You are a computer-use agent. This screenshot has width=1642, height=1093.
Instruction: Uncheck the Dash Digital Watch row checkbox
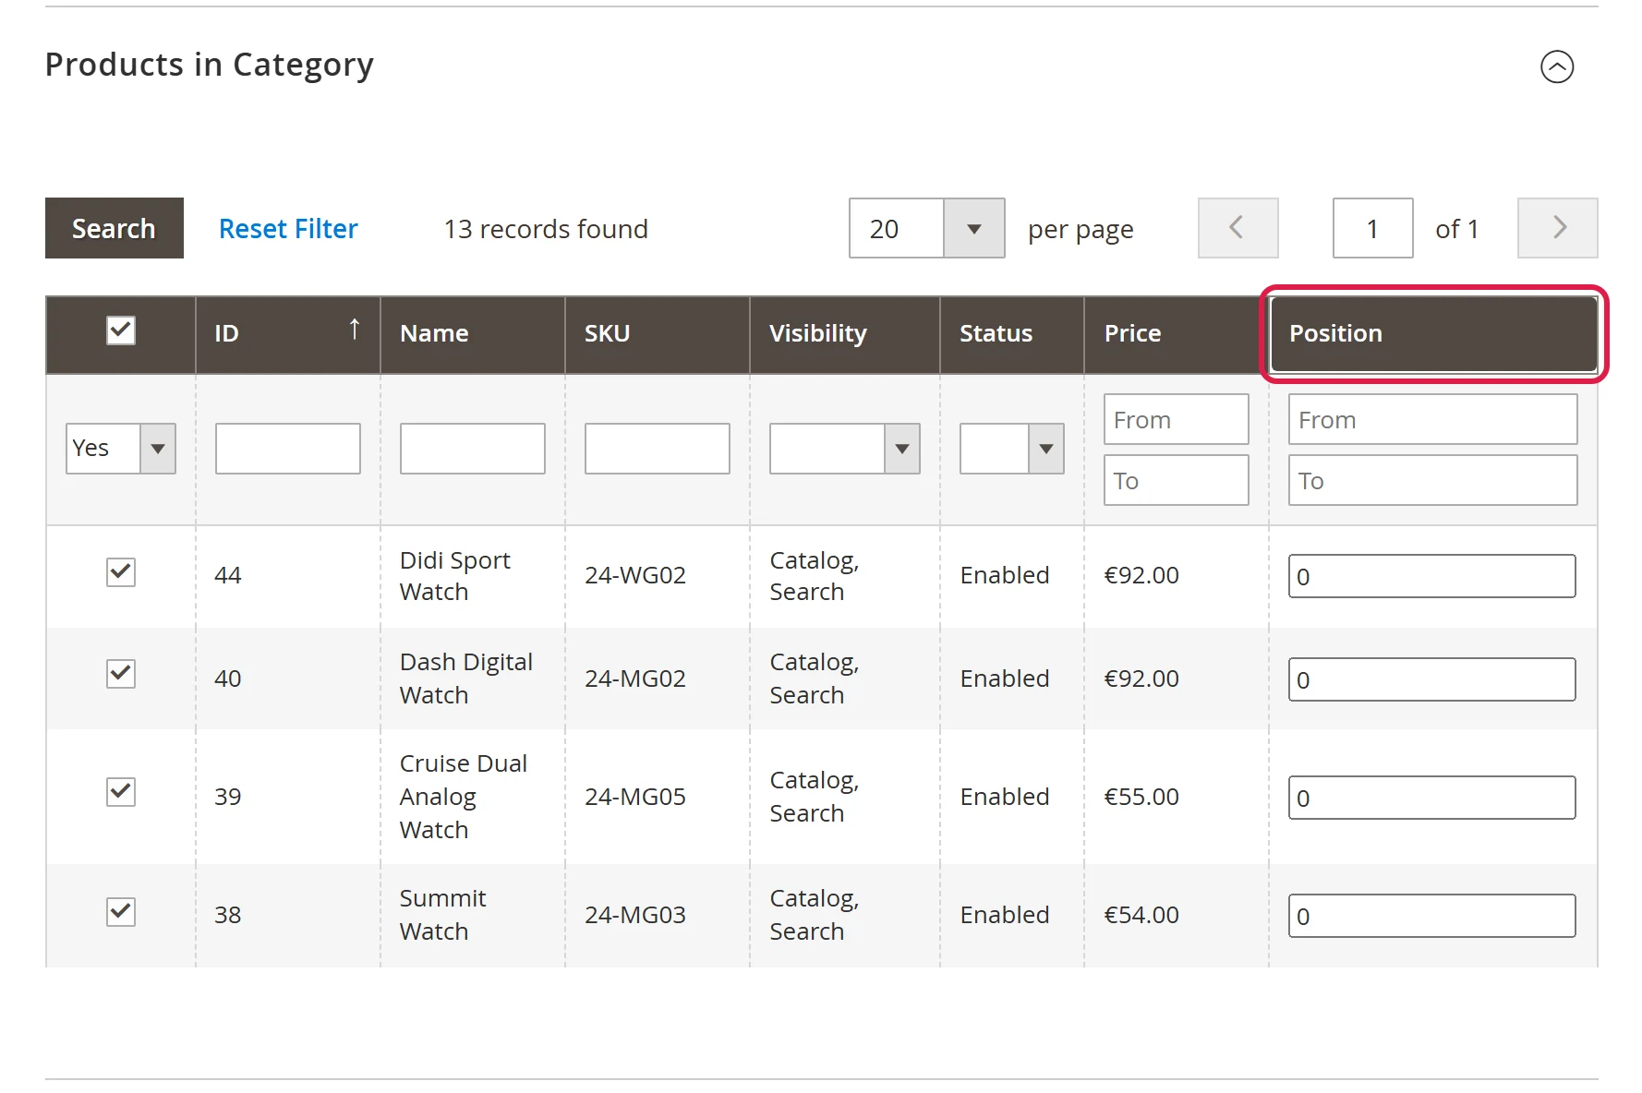tap(121, 674)
